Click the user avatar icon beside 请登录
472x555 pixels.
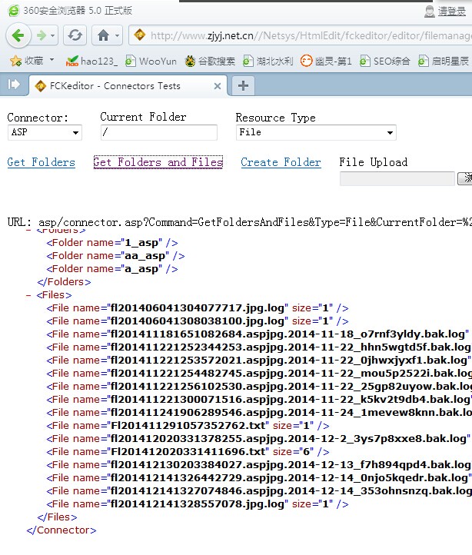click(x=429, y=12)
